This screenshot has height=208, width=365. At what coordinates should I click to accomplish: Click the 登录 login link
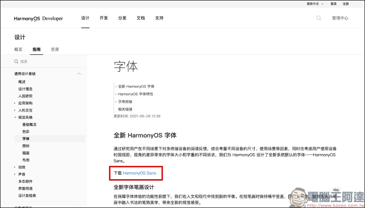[x=334, y=4]
